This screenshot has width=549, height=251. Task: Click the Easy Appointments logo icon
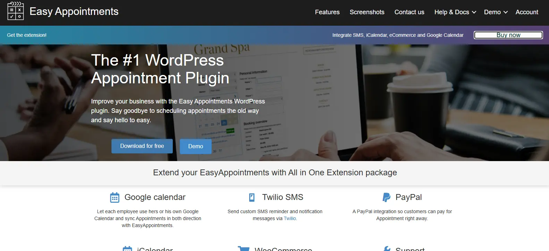pyautogui.click(x=16, y=11)
